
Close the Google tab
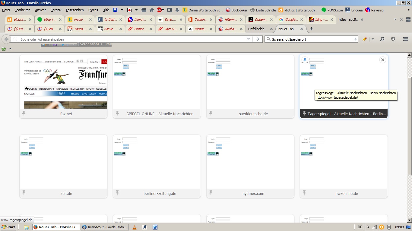(x=302, y=20)
